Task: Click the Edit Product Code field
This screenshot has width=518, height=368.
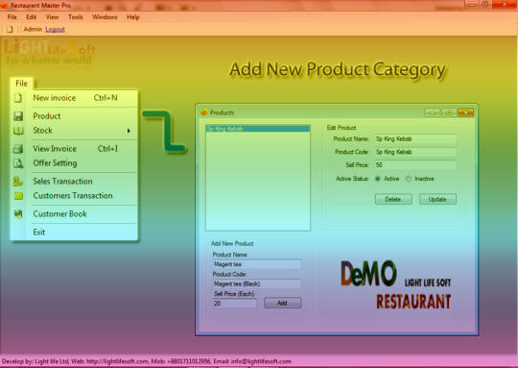Action: (415, 152)
